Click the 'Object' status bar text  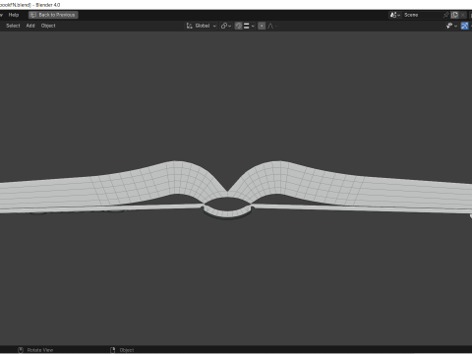127,350
